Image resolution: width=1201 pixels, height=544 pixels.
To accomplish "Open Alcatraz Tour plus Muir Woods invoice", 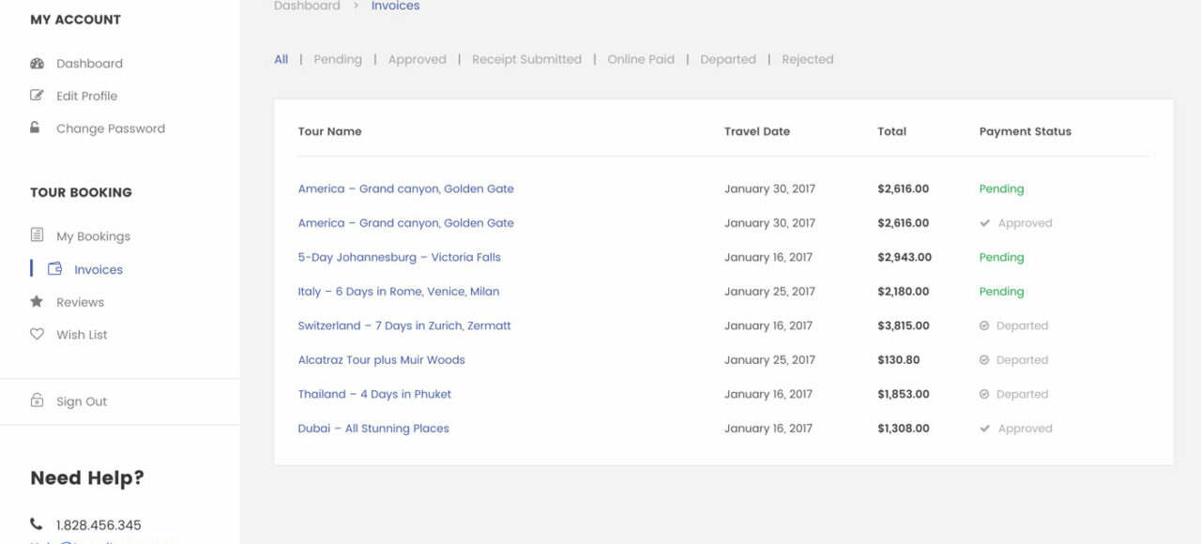I will coord(381,360).
